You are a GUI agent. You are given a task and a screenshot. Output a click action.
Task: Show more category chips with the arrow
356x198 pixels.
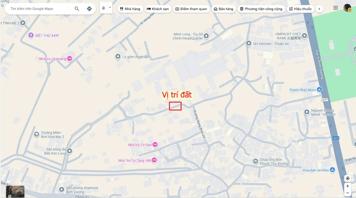tap(319, 9)
